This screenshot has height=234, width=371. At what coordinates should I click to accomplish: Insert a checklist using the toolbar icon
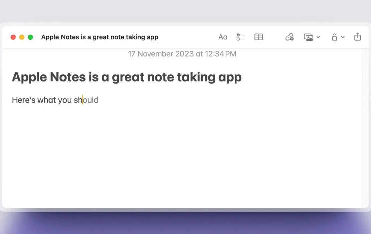click(x=240, y=37)
